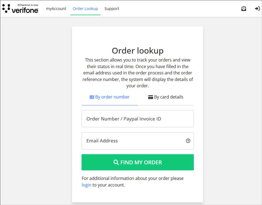Select the Order Lookup menu item
The width and height of the screenshot is (262, 205).
pos(85,9)
